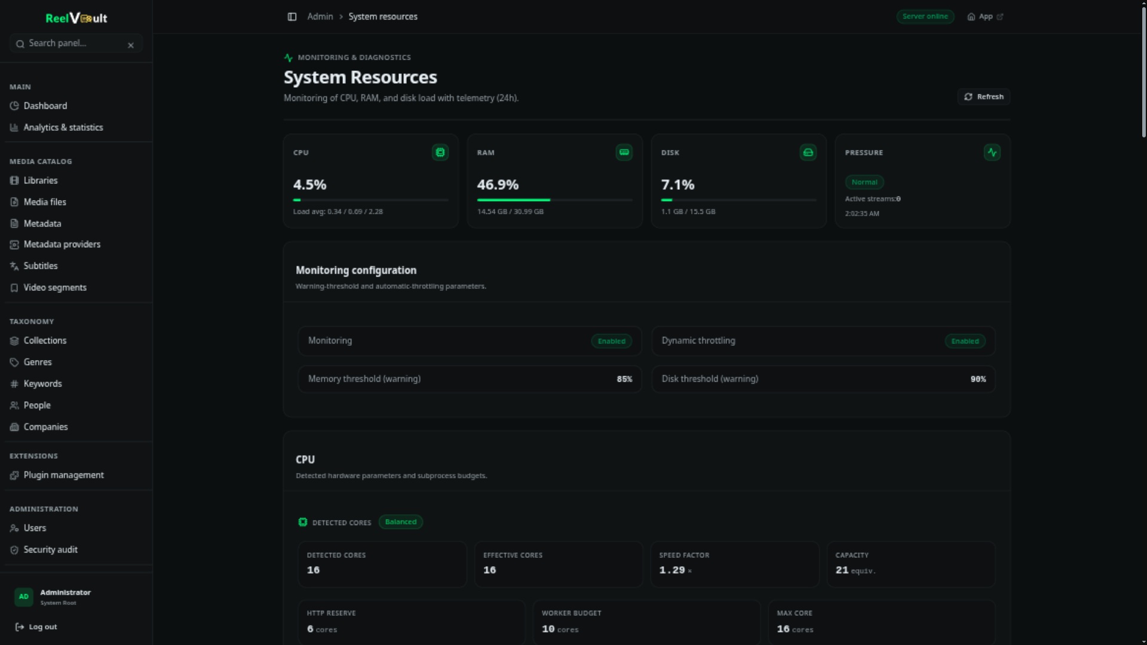Click the Companies briefcase icon
This screenshot has width=1147, height=645.
[x=14, y=426]
